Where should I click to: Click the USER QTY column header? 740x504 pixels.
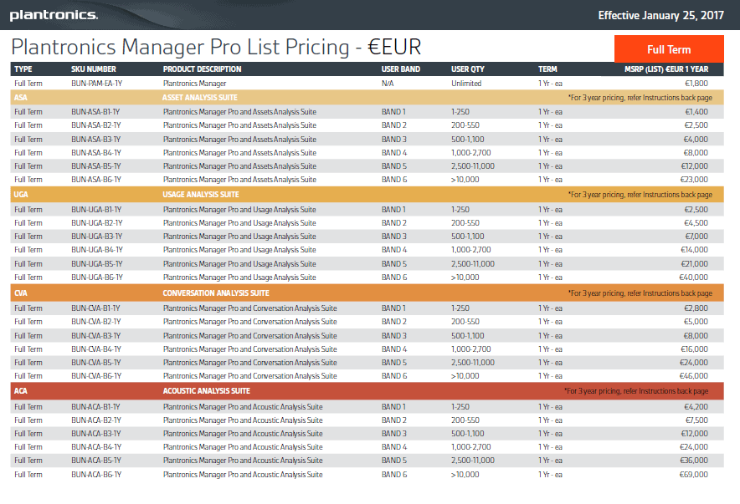coord(468,69)
